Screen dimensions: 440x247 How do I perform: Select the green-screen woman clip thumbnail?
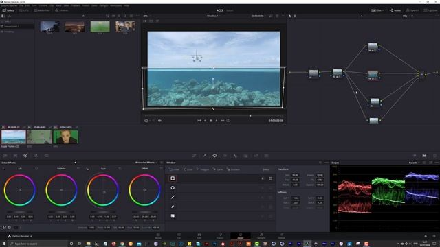[66, 137]
